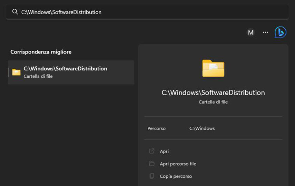Screen dimensions: 295x186
Task: Click the Percorso label
Action: click(x=157, y=128)
